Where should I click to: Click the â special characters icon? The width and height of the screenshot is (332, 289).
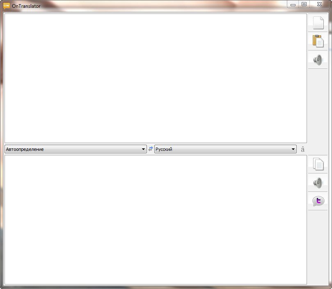(x=303, y=150)
